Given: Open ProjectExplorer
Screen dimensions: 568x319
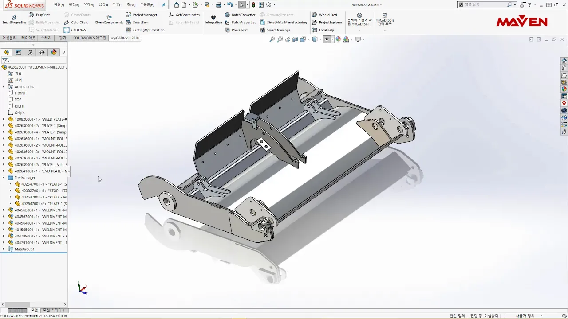Looking at the screenshot, I should pos(327,22).
